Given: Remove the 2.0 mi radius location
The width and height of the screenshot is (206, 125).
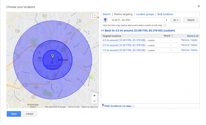Looking at the screenshot, I should [x=185, y=45].
